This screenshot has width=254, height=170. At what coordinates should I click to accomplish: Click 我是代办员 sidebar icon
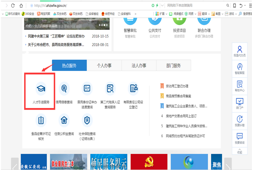(x=240, y=51)
